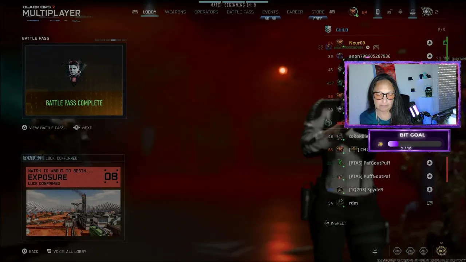
Task: Click the 6/6 guild member count
Action: click(441, 30)
